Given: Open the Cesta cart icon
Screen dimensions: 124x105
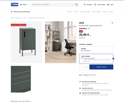Looking at the screenshot, I should pos(108,4).
